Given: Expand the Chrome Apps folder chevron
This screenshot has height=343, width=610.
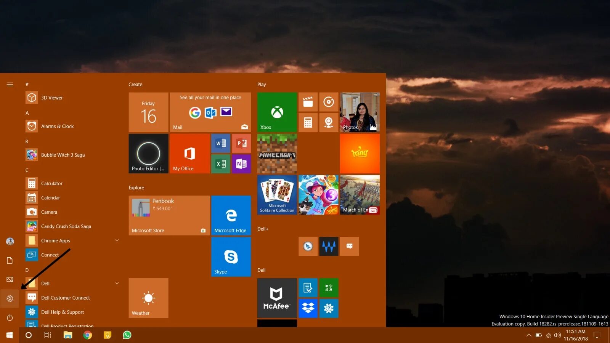Looking at the screenshot, I should [x=117, y=240].
